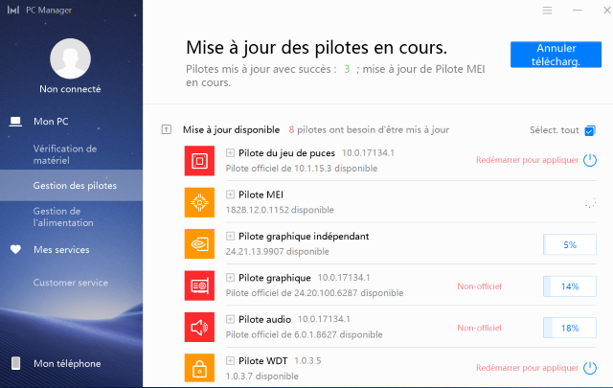613x388 pixels.
Task: Open the hamburger menu in title bar
Action: coord(547,11)
